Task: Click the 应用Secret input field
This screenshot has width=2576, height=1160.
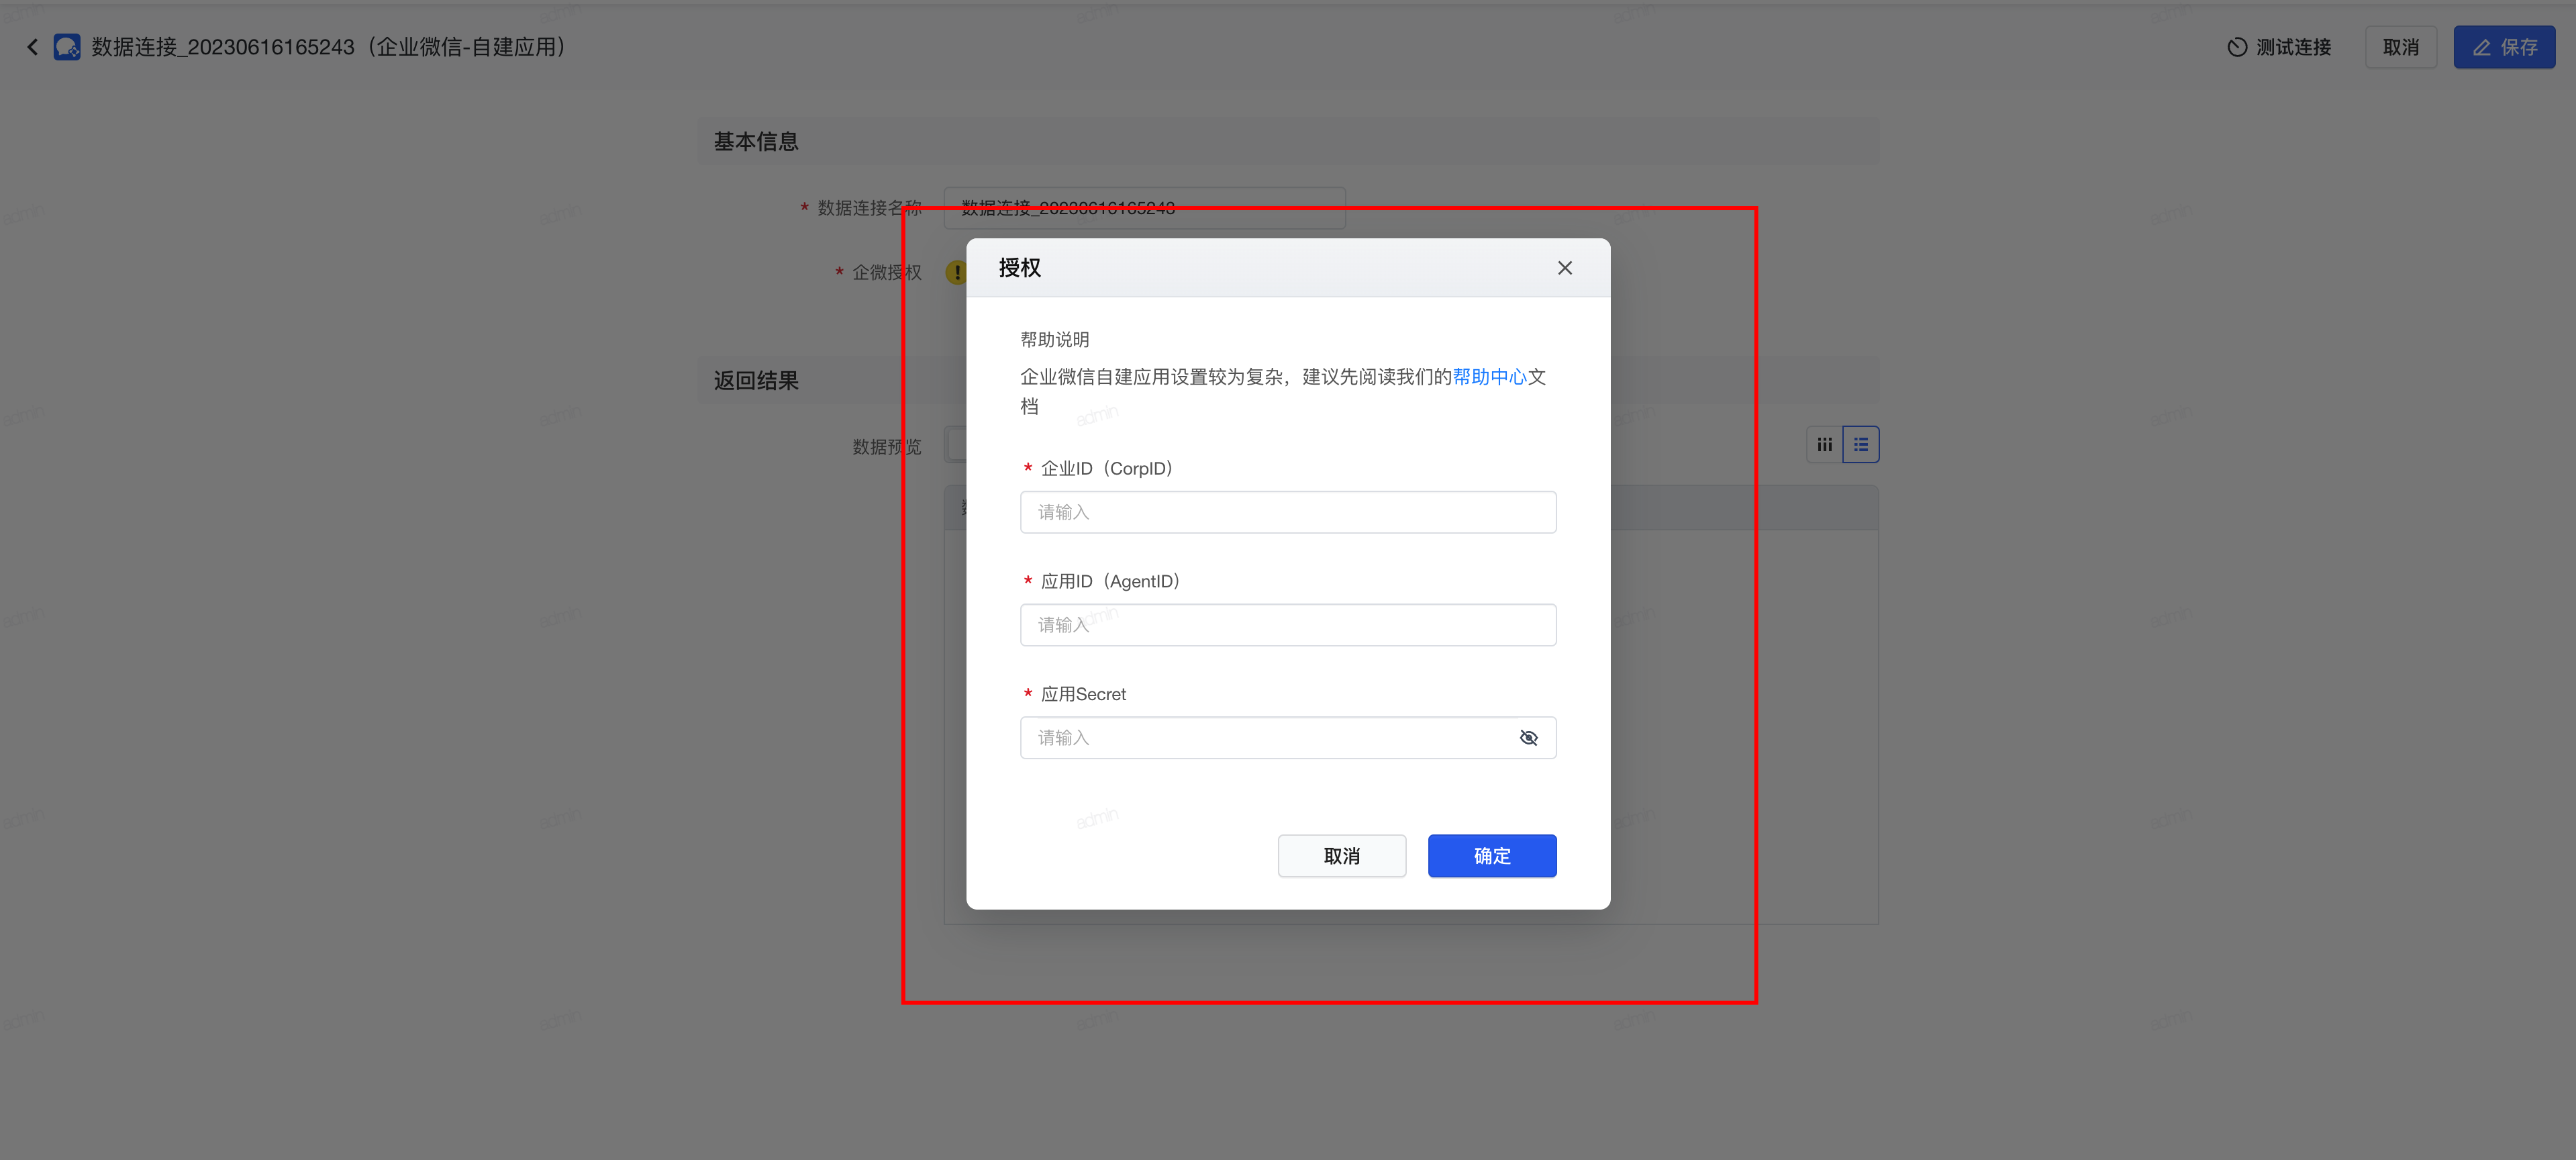Action: pyautogui.click(x=1288, y=738)
